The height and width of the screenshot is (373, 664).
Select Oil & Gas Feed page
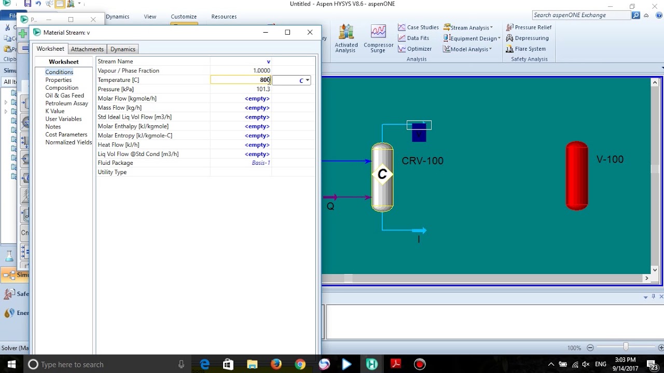tap(64, 95)
